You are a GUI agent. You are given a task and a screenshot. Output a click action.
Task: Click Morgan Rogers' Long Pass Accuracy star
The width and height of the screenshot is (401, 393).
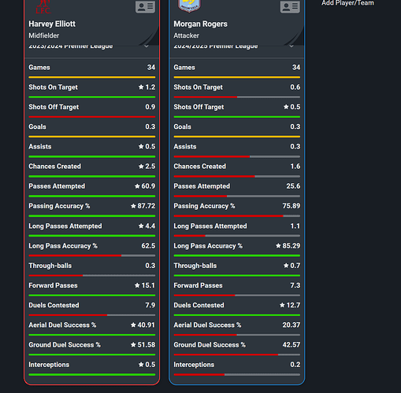pos(278,246)
